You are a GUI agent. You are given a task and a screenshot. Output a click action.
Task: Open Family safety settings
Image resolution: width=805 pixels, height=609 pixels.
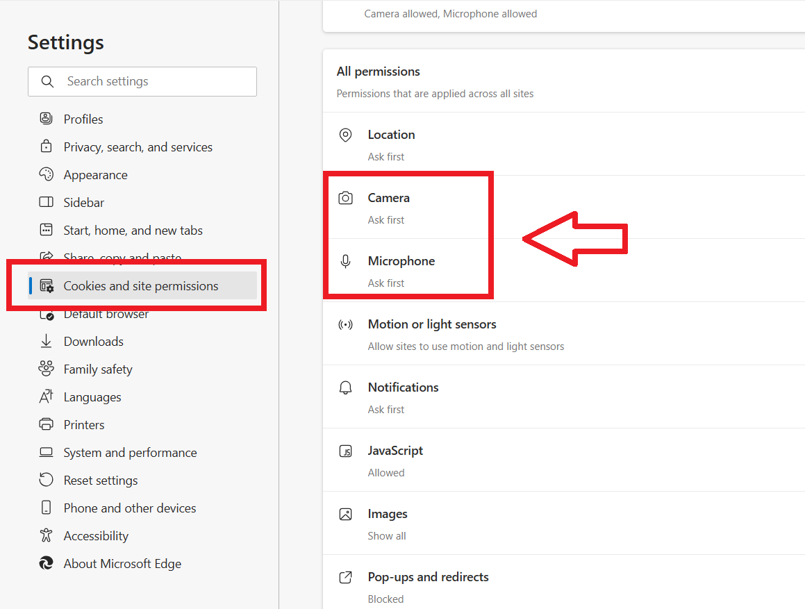click(98, 369)
